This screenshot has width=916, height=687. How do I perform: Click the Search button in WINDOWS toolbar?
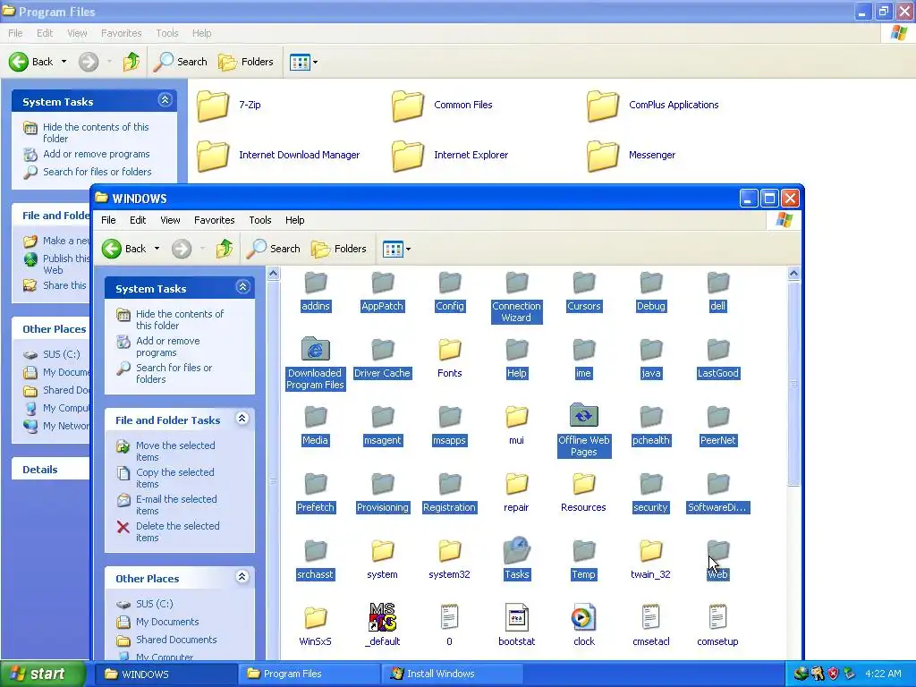274,249
